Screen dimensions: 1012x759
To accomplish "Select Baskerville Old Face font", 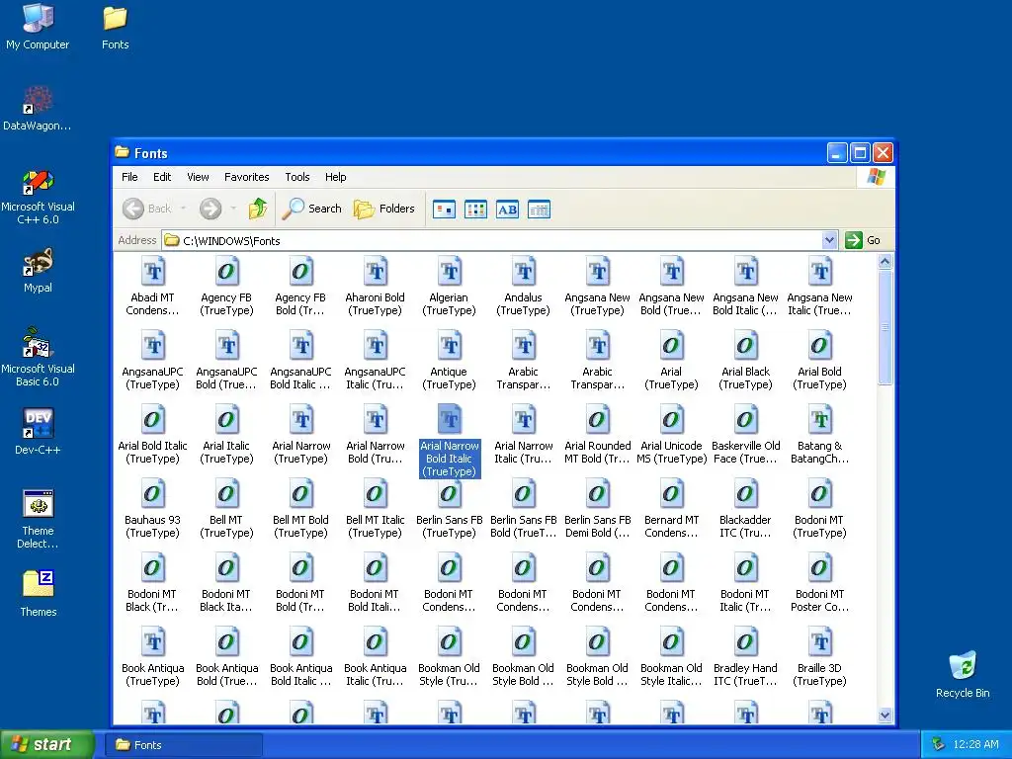I will tap(745, 435).
